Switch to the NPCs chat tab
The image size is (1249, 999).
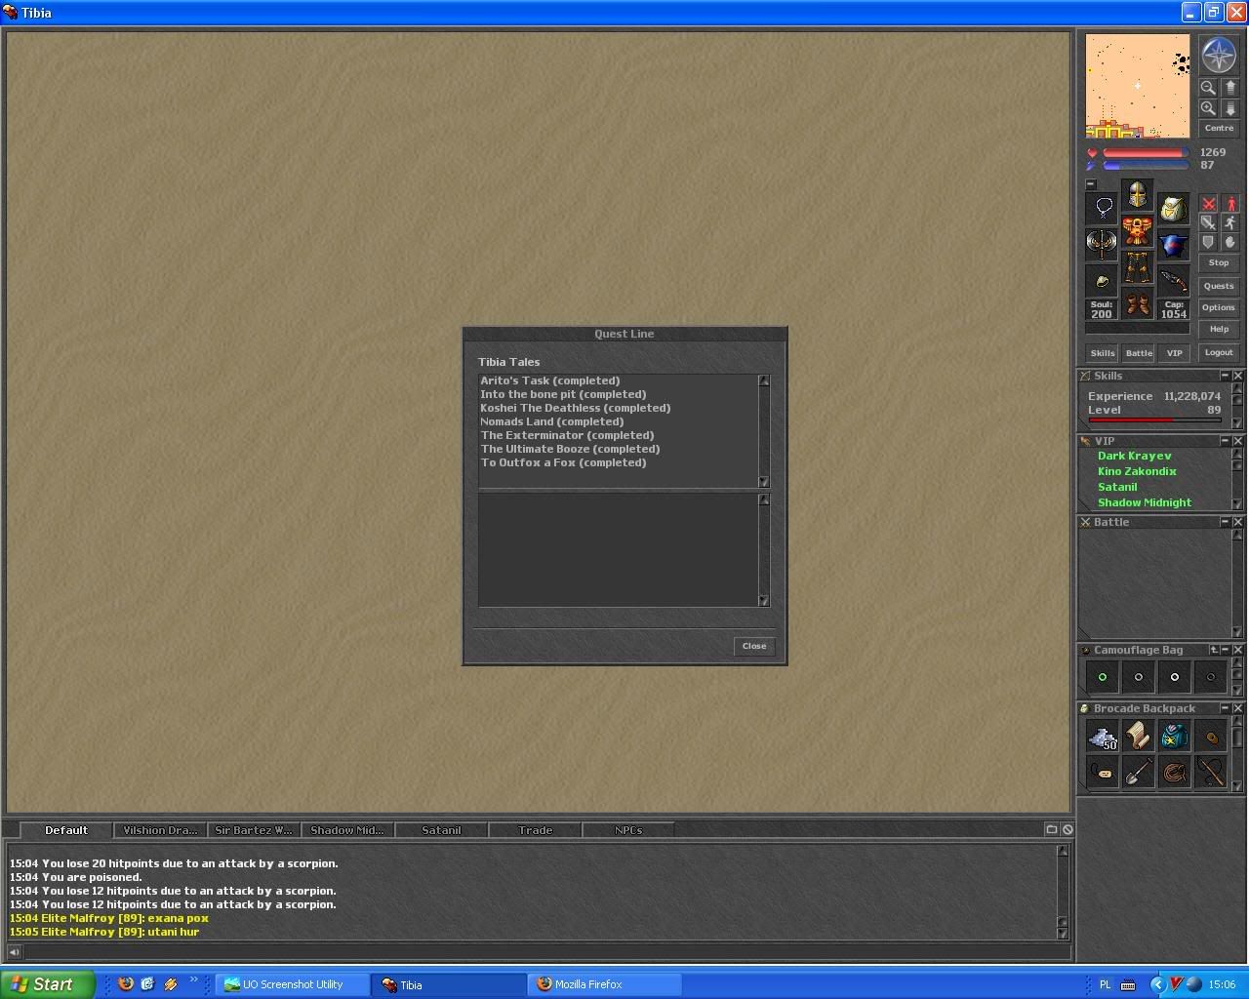[628, 830]
